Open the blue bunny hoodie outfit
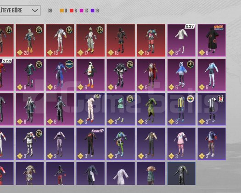Viewport: 241px width, 193px height. coord(181,75)
